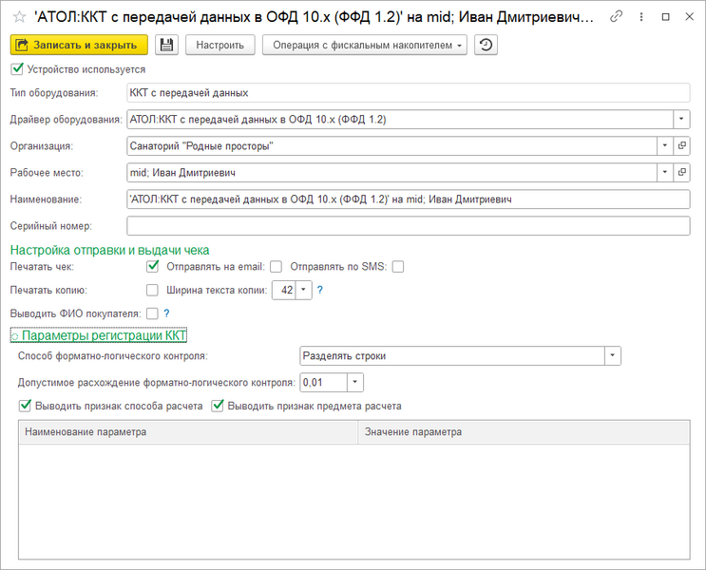706x570 pixels.
Task: Toggle Устройство используется checkbox
Action: 17,69
